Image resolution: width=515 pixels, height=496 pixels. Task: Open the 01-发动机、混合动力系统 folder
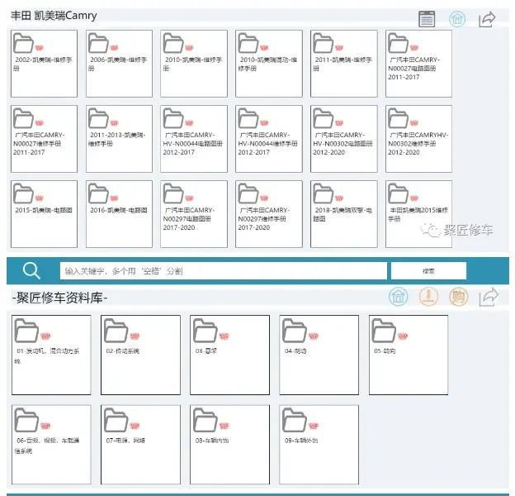pos(51,355)
